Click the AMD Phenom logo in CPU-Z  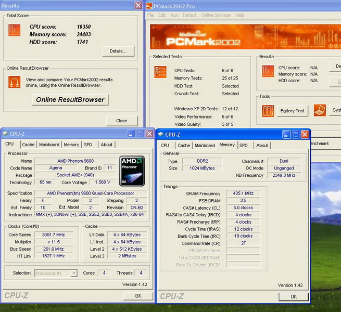tap(132, 171)
